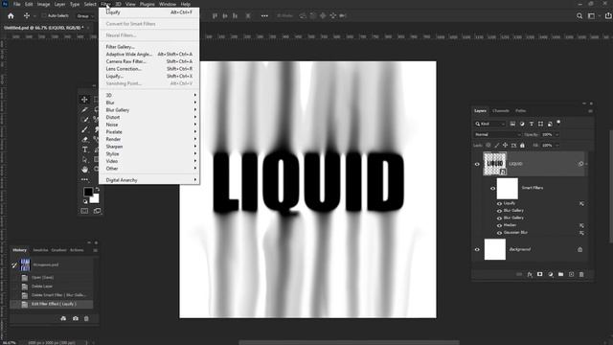Open Liquify filter blending options icon
613x345 pixels.
click(581, 203)
